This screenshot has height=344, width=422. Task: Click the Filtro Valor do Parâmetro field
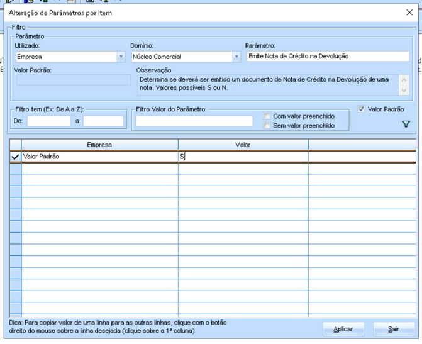(194, 121)
